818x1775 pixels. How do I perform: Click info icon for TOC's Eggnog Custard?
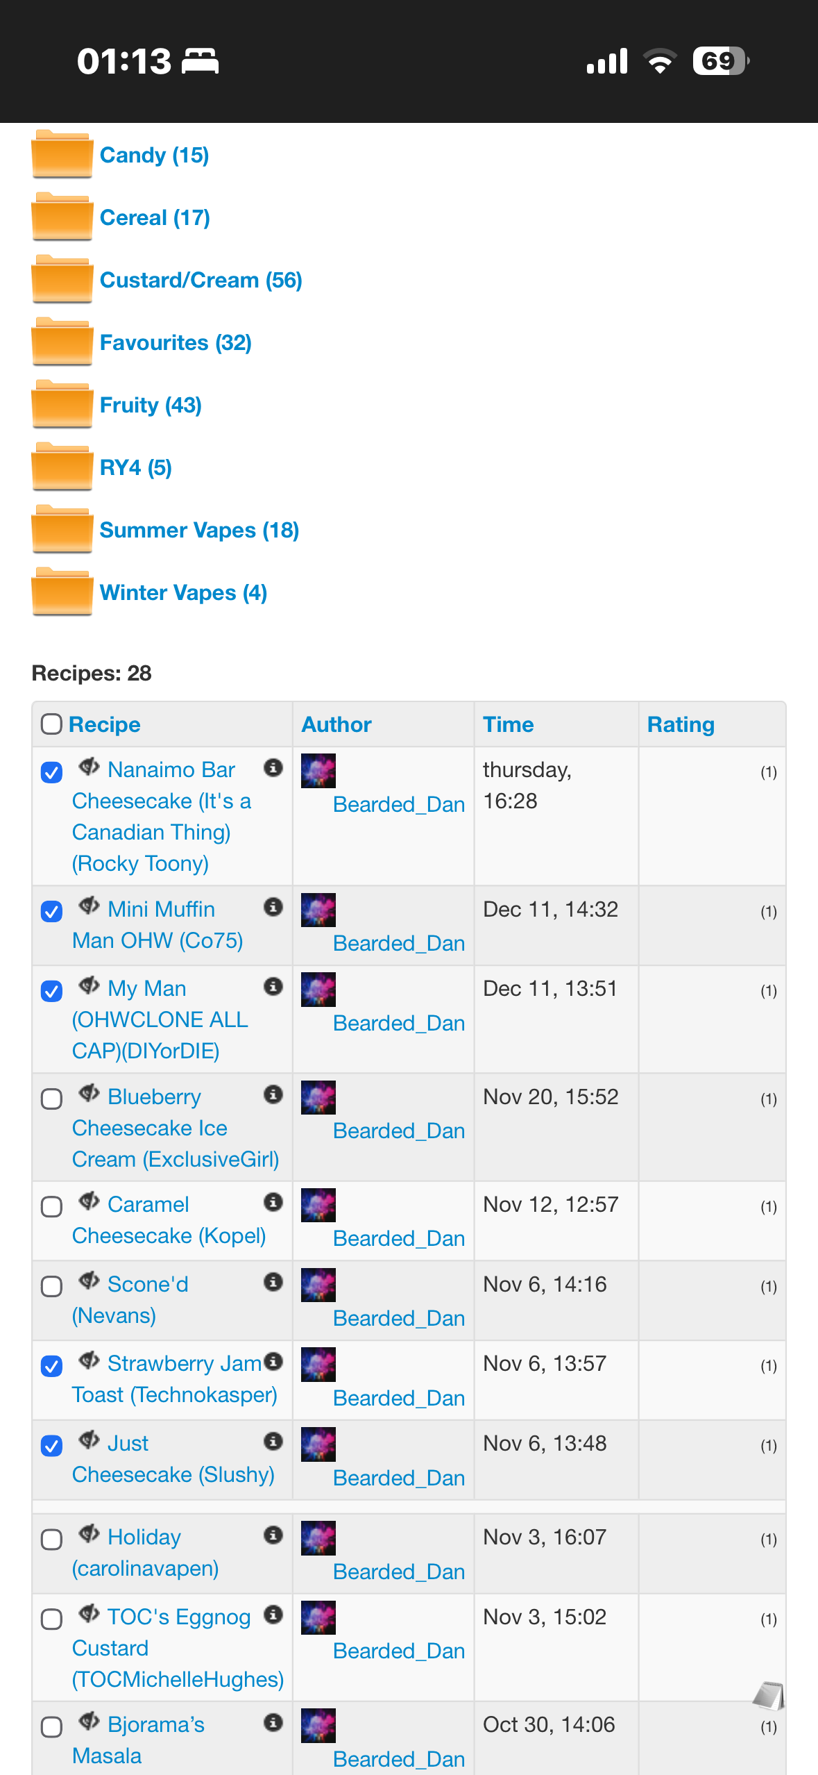273,1615
